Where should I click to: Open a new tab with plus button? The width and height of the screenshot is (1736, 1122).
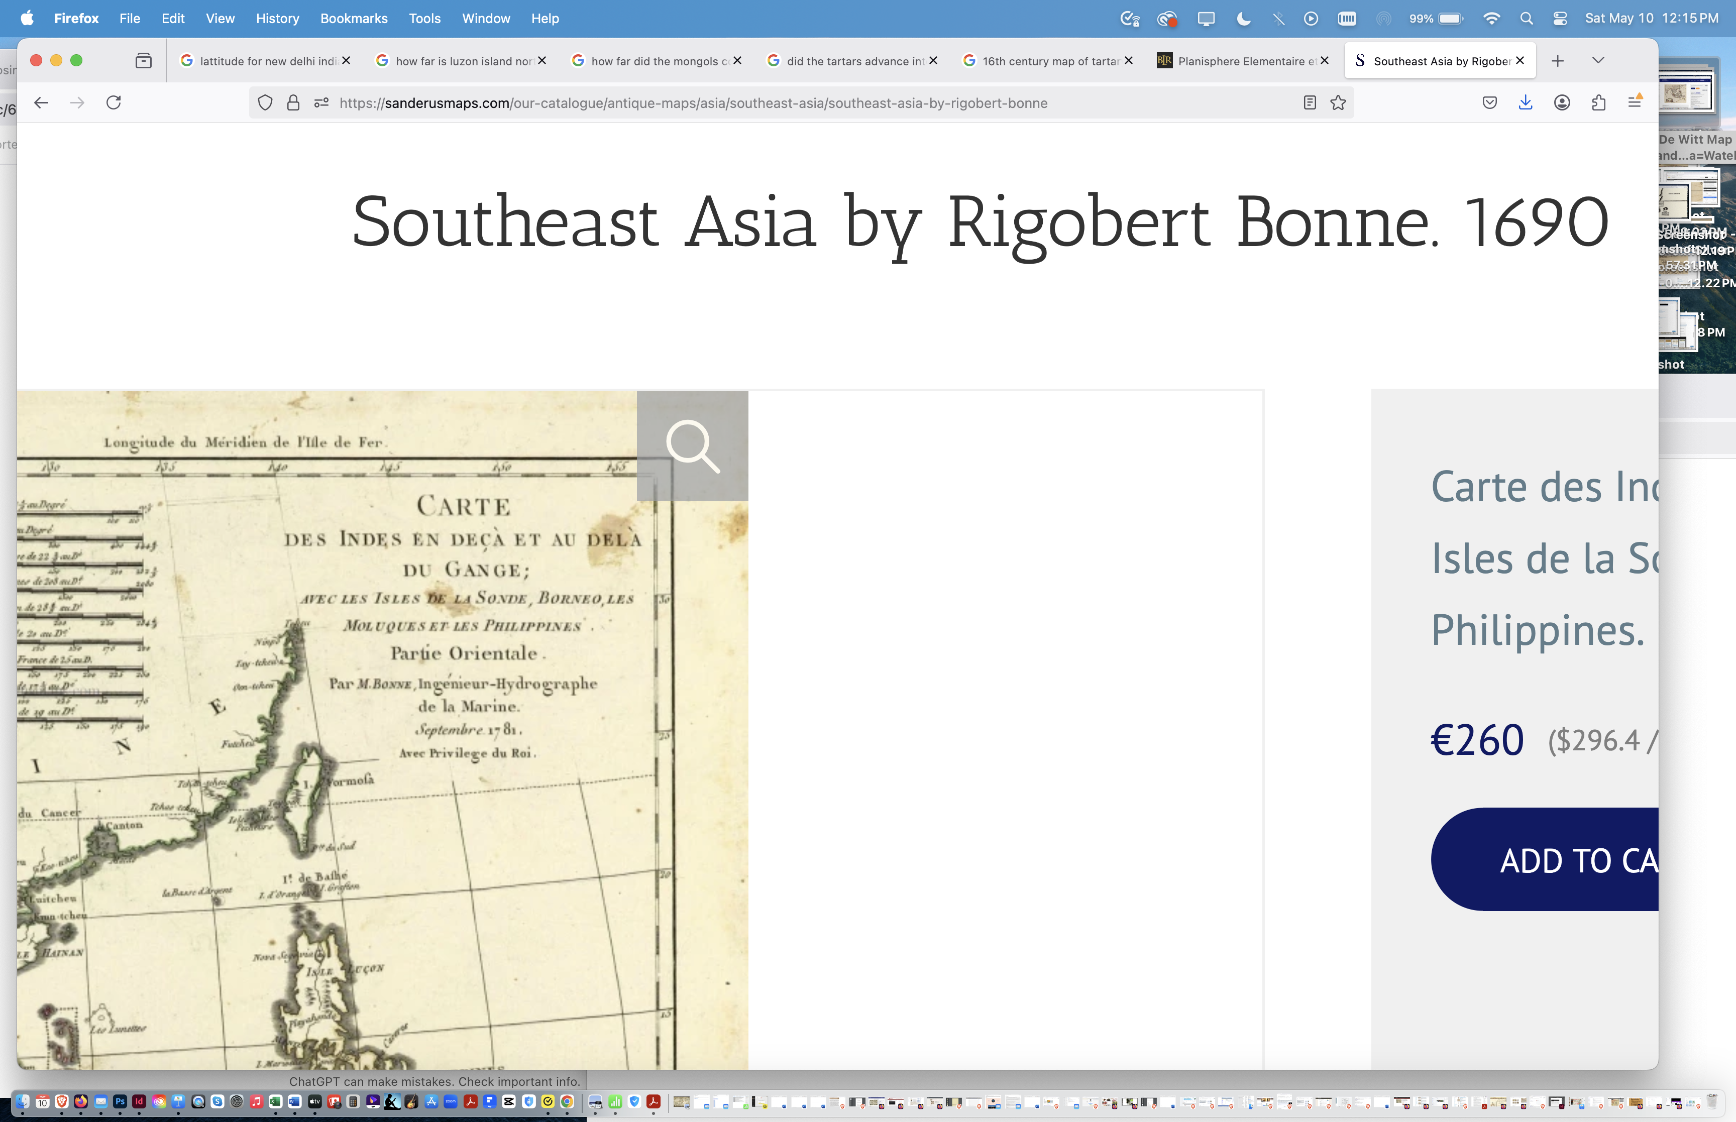(1558, 60)
